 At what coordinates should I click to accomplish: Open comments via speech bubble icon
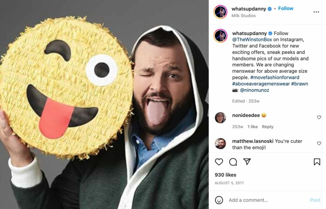[233, 162]
